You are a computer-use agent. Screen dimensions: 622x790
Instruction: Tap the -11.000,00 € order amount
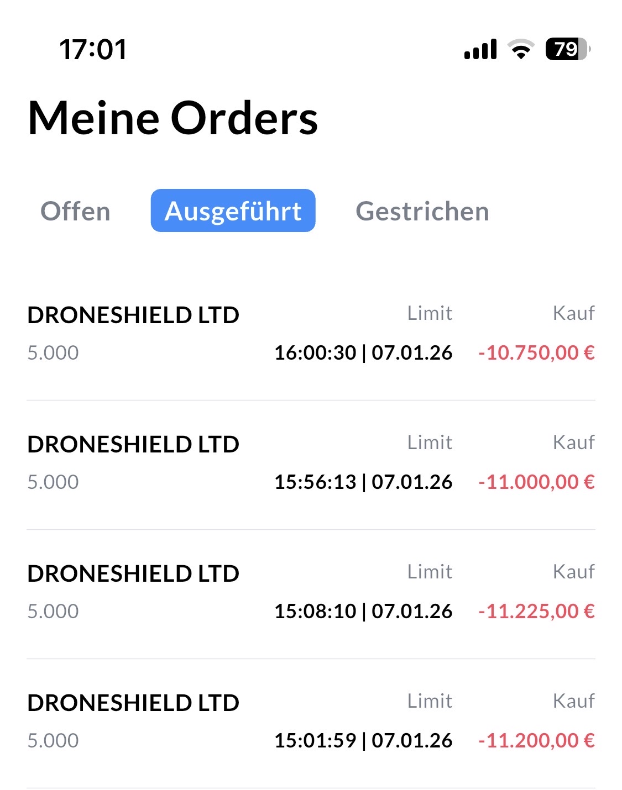[536, 482]
